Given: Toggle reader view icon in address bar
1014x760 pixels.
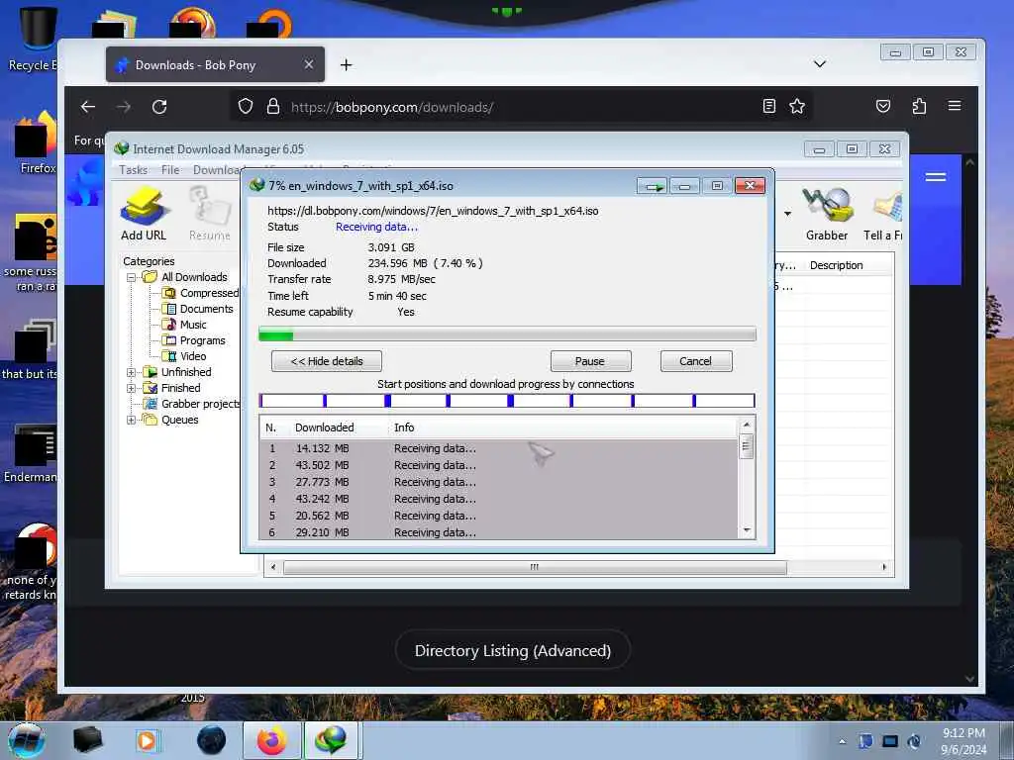Looking at the screenshot, I should pos(768,106).
